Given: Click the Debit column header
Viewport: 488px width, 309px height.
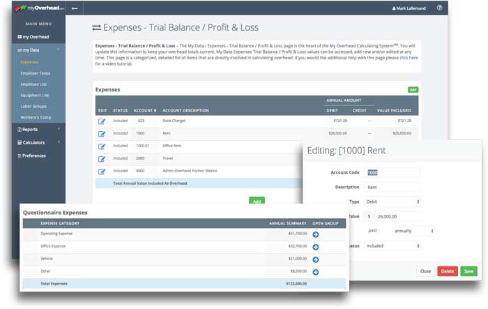Looking at the screenshot, I should point(332,111).
